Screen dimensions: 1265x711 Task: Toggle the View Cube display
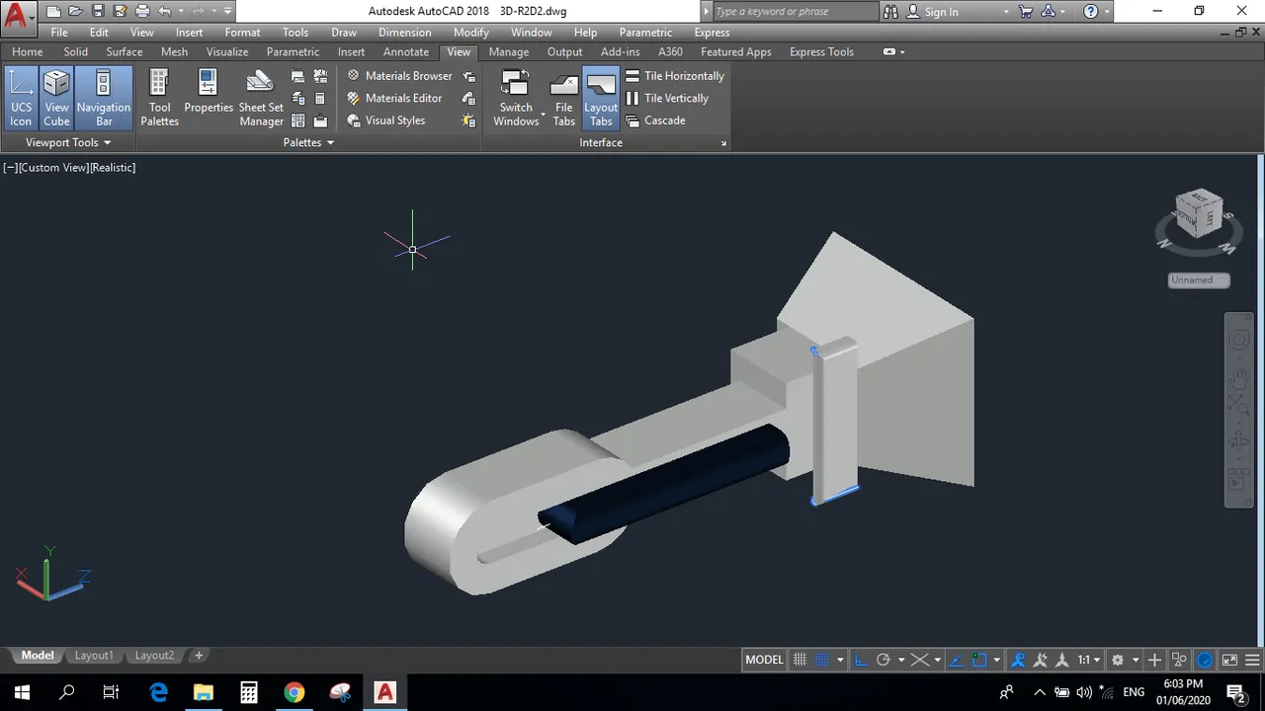pyautogui.click(x=56, y=98)
